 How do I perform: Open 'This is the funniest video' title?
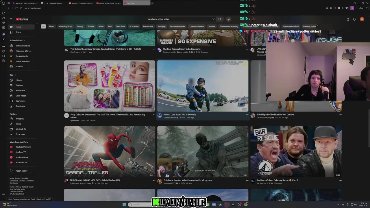pos(188,180)
